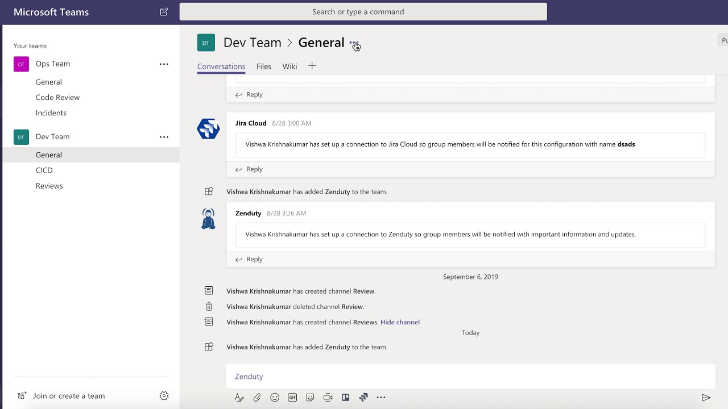The height and width of the screenshot is (409, 728).
Task: Click the Jira Cloud sender name
Action: (251, 123)
